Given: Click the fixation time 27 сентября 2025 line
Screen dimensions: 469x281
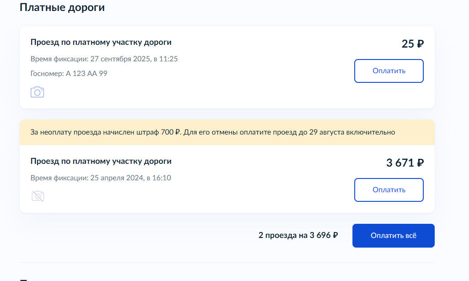Looking at the screenshot, I should (x=104, y=59).
